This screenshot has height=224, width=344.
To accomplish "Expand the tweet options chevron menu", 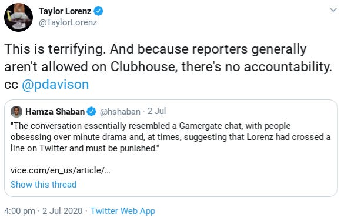I will [x=333, y=10].
